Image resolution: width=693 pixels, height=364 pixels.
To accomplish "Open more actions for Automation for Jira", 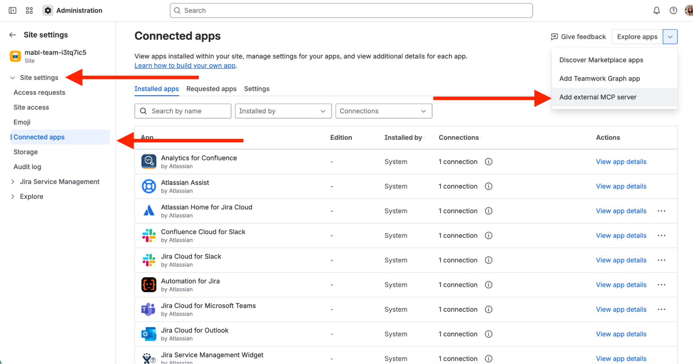I will (661, 285).
